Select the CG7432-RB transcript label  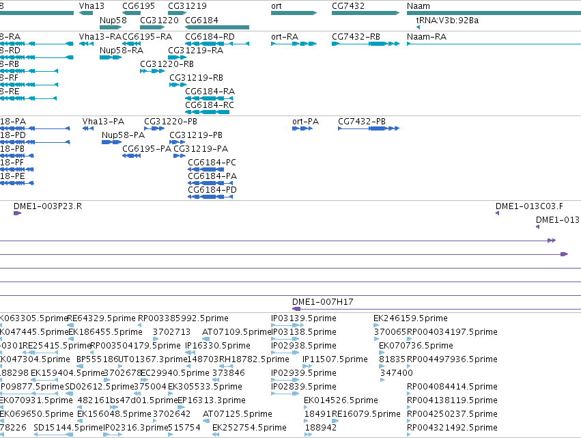coord(356,37)
